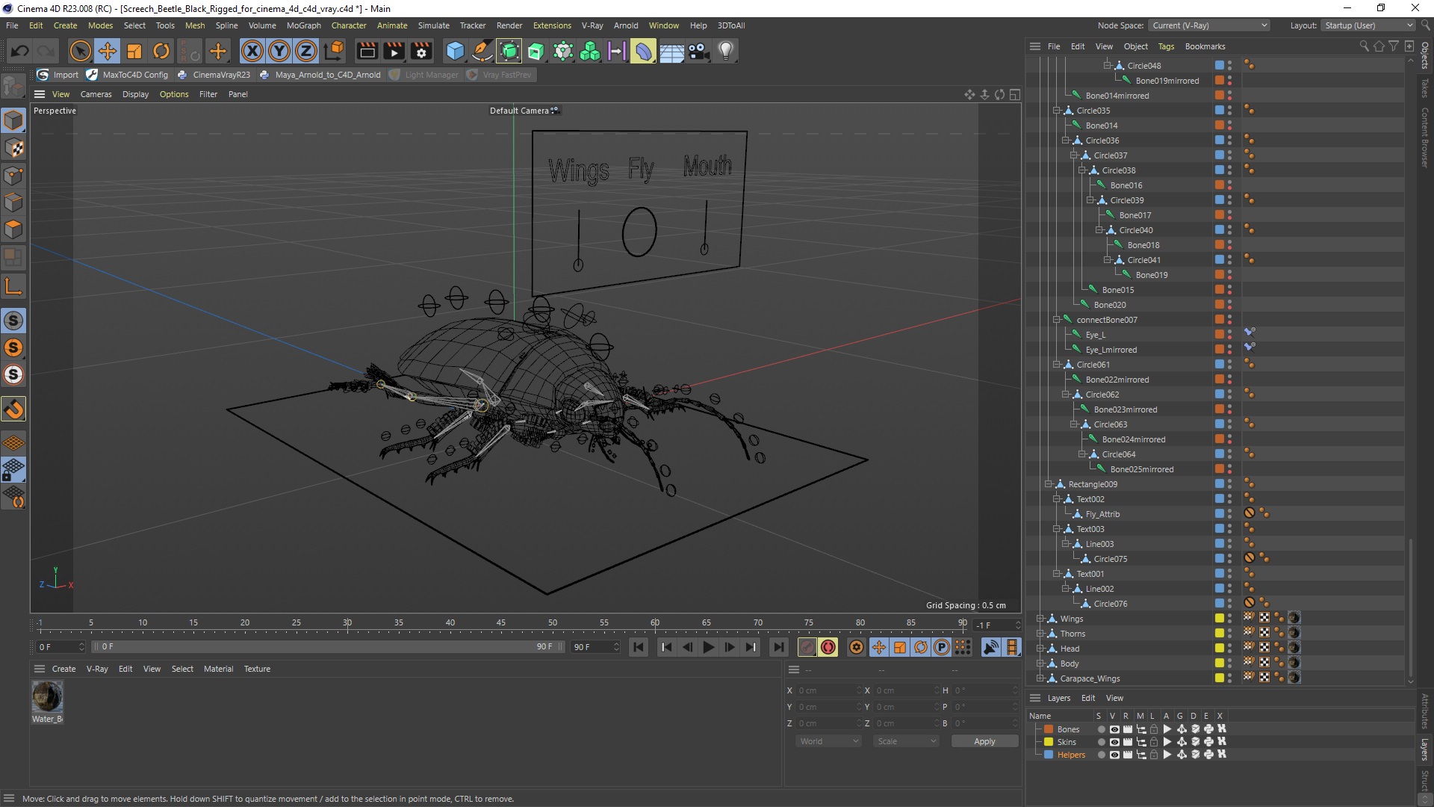This screenshot has height=807, width=1434.
Task: Open the Layers panel Edit menu
Action: tap(1088, 698)
